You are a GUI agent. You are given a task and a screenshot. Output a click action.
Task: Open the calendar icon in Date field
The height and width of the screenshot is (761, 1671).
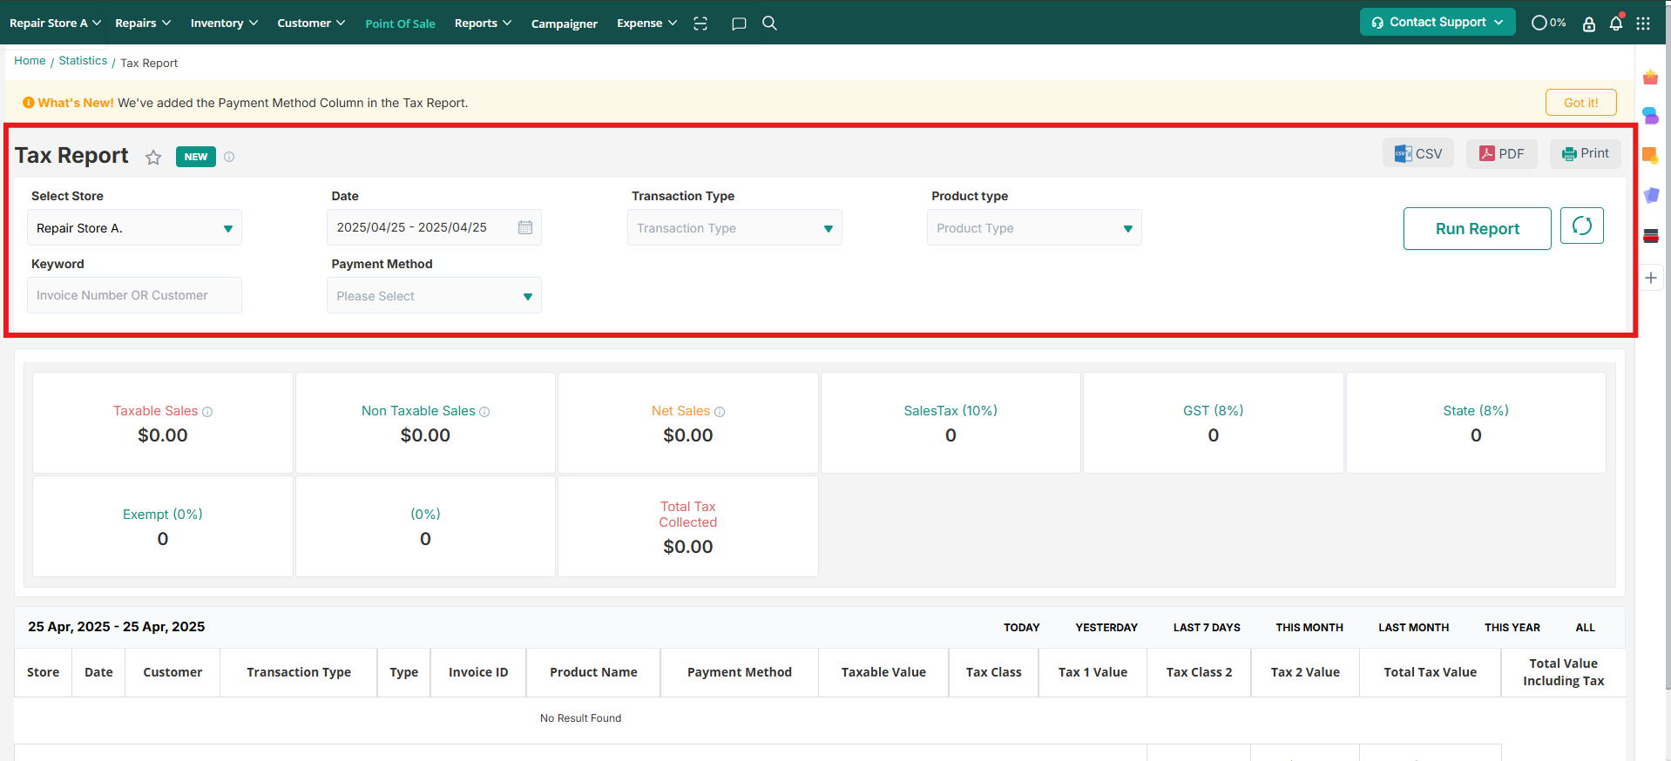point(525,227)
